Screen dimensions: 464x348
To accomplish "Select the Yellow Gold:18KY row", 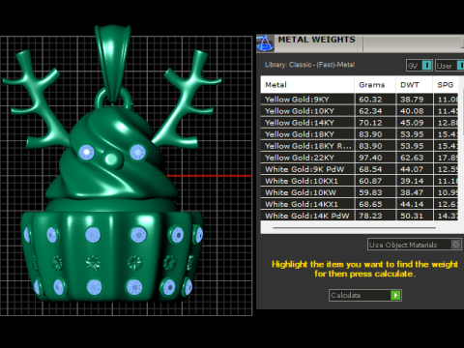I will (360, 134).
